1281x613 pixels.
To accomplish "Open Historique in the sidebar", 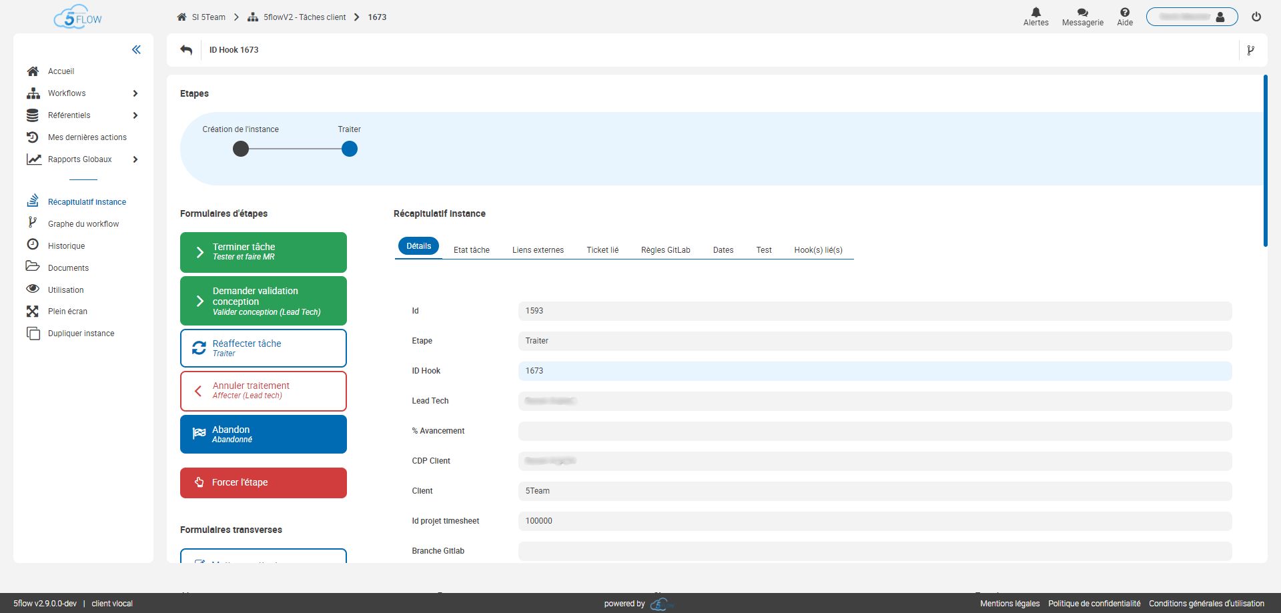I will tap(66, 246).
